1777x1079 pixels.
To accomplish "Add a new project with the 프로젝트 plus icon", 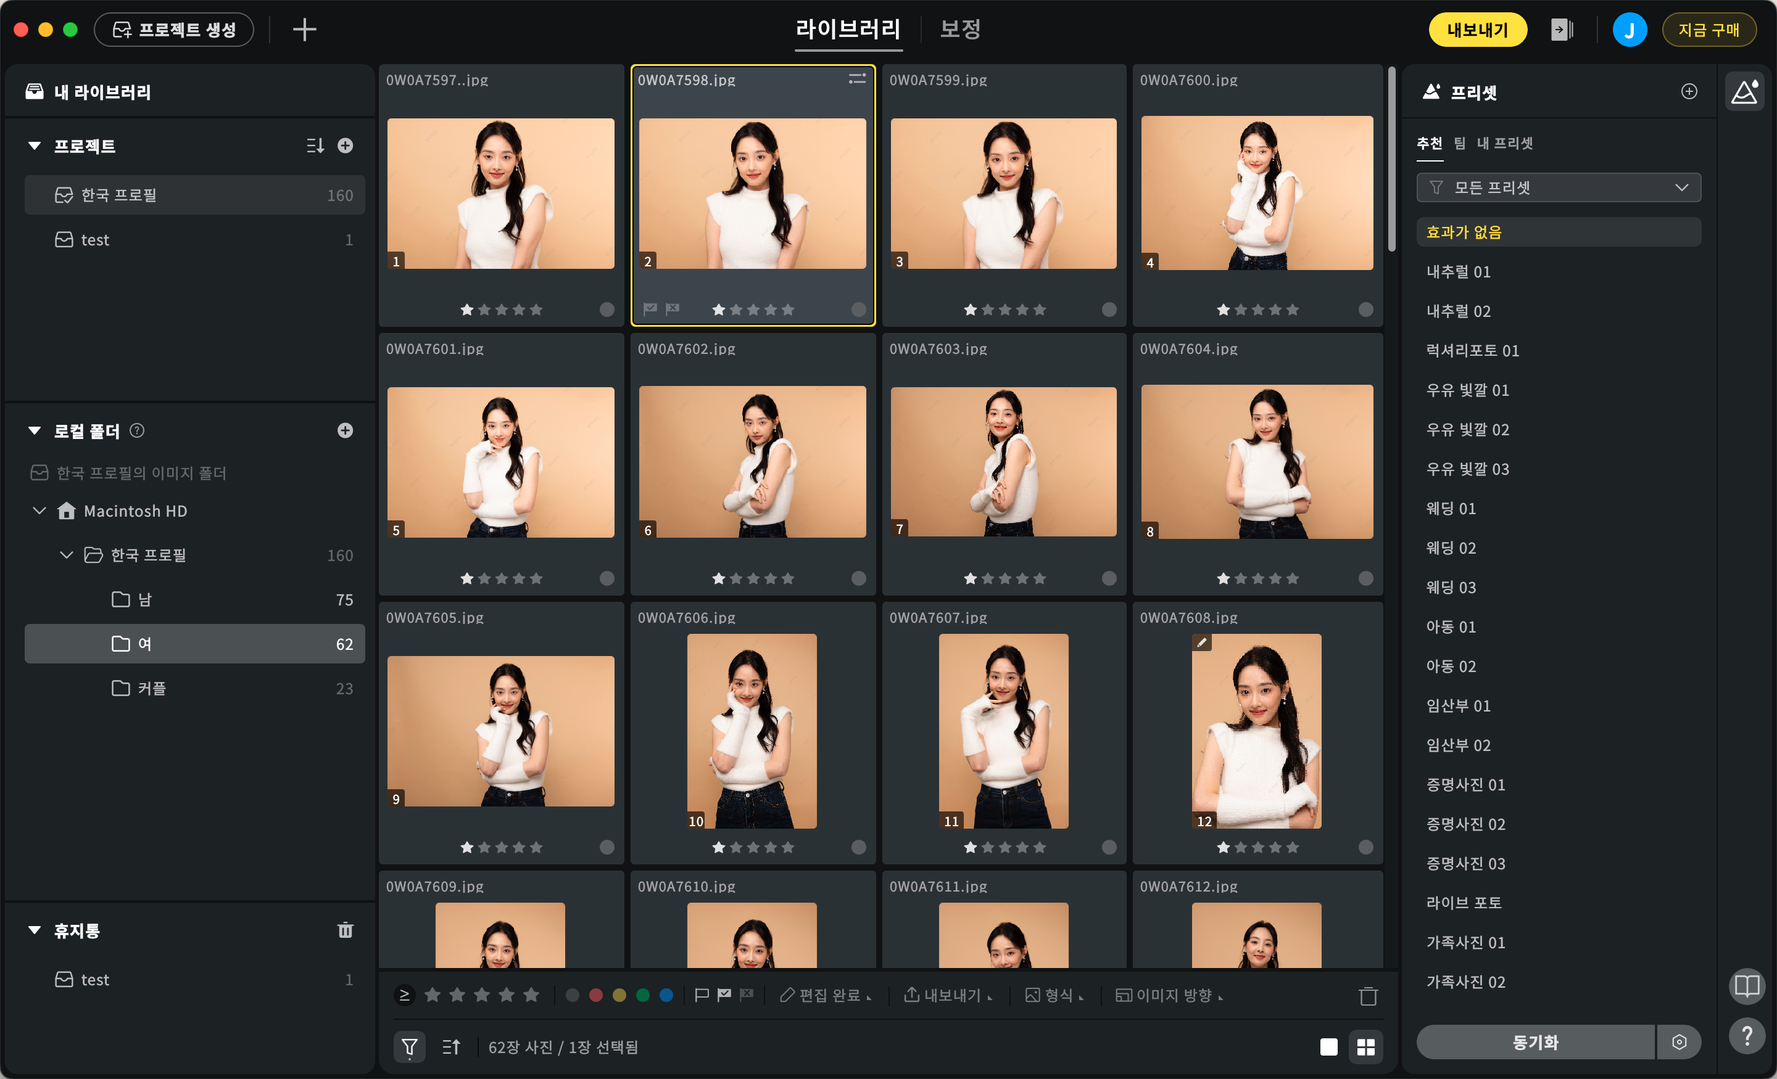I will click(x=346, y=146).
